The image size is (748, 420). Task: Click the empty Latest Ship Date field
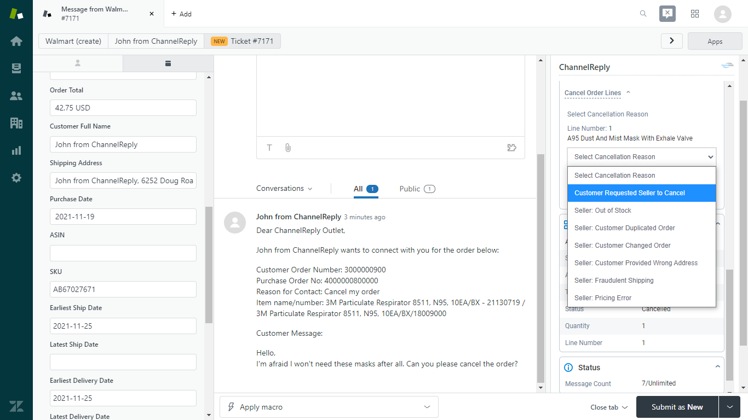[x=123, y=362]
